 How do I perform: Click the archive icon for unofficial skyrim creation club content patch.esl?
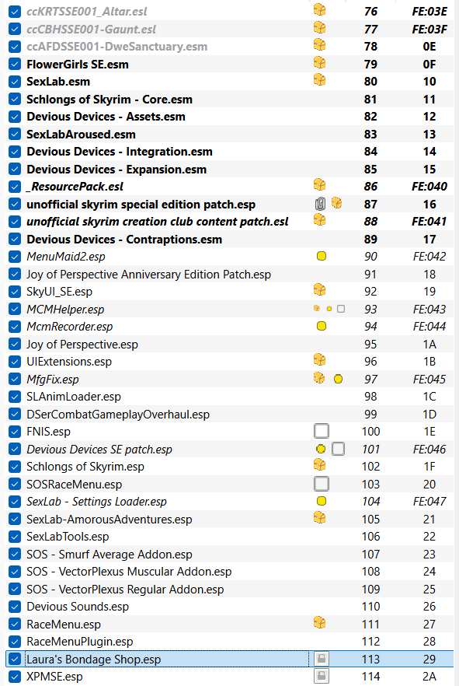320,220
